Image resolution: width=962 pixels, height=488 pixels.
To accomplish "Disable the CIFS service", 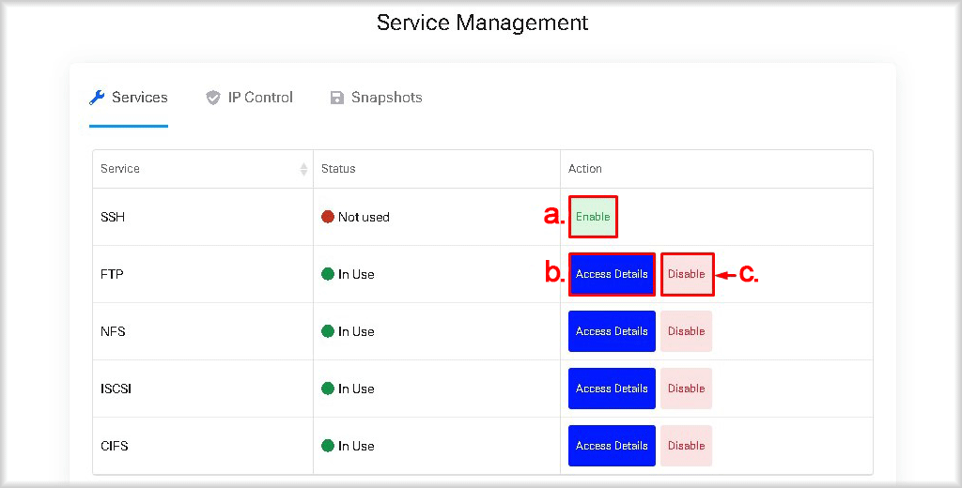I will pos(687,446).
